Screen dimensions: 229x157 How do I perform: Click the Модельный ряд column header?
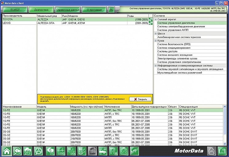pyautogui.click(x=49, y=16)
